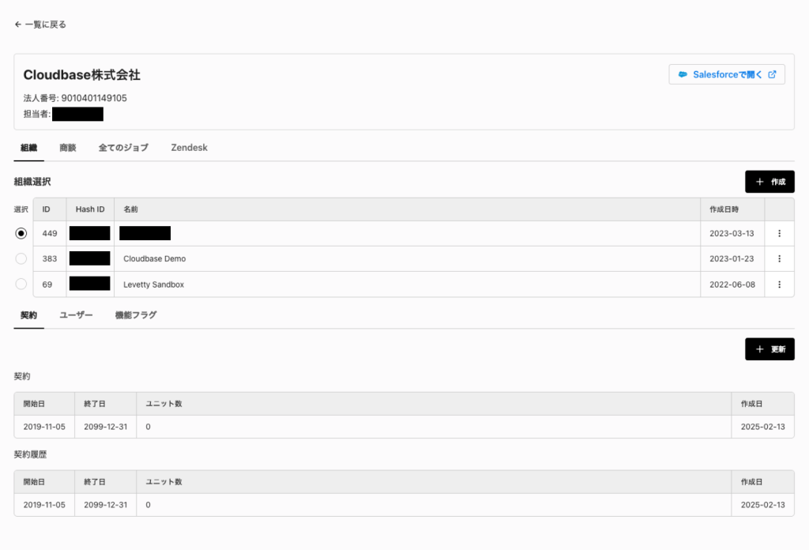This screenshot has height=550, width=809.
Task: Select the Levetty Sandbox radio button
Action: pyautogui.click(x=21, y=284)
